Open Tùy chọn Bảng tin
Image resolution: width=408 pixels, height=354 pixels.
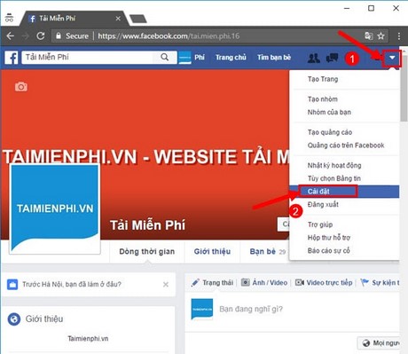(334, 178)
